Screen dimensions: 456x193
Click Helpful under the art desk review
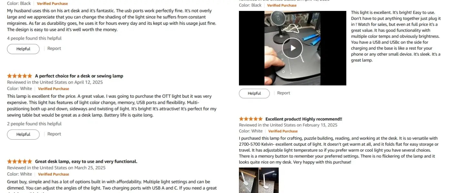[x=23, y=49]
